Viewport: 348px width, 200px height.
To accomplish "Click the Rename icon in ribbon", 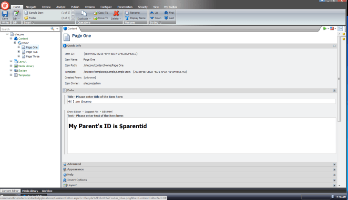I will tap(127, 12).
